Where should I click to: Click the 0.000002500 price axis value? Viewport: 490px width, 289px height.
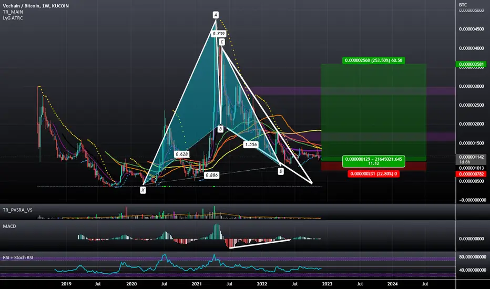click(x=471, y=105)
